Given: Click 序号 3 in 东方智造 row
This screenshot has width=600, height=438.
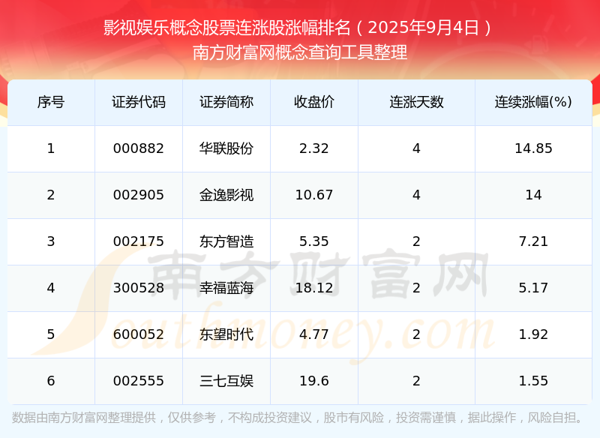Looking at the screenshot, I should point(51,241).
